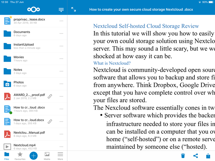The width and height of the screenshot is (215, 161).
Task: Open the More tab
Action: (60, 156)
